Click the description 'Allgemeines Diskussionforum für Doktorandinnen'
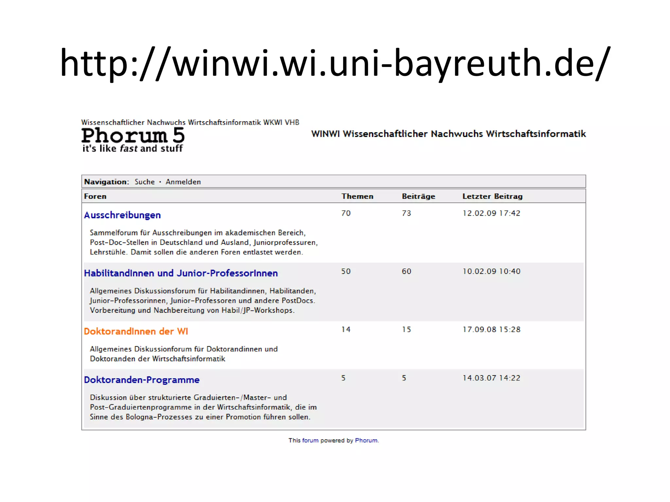Screen dimensions: 670x502 point(184,354)
